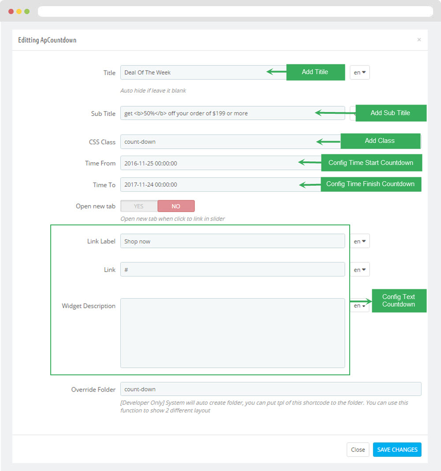
Task: Click the red window control dot
Action: (x=11, y=11)
